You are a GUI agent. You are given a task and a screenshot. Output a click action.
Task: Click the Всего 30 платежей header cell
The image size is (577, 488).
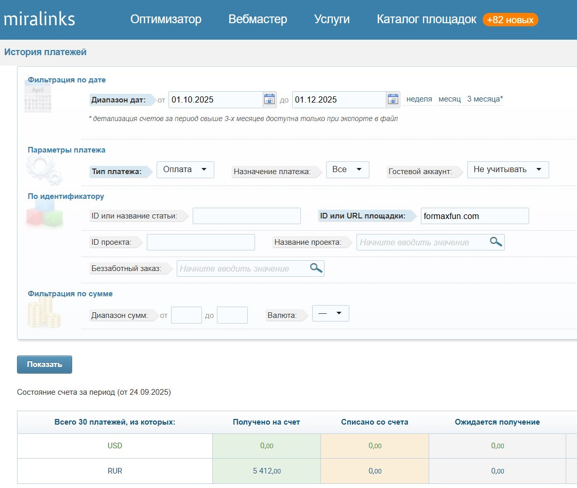(115, 422)
